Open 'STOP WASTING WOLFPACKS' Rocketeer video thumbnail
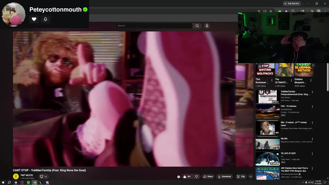Image resolution: width=329 pixels, height=185 pixels. point(265,70)
